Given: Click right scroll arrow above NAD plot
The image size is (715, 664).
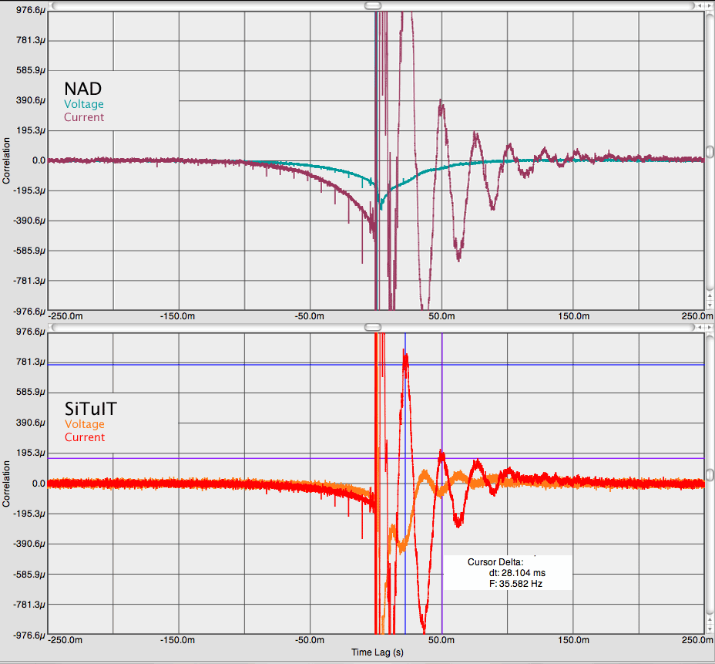Looking at the screenshot, I should click(x=709, y=6).
